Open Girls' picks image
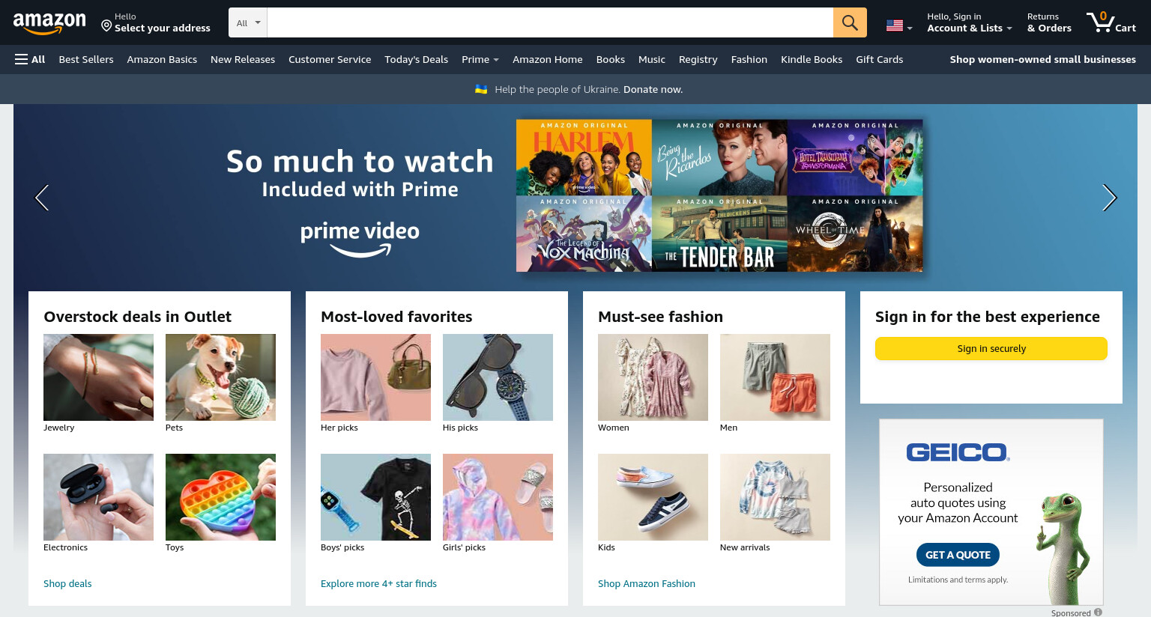 click(x=498, y=497)
